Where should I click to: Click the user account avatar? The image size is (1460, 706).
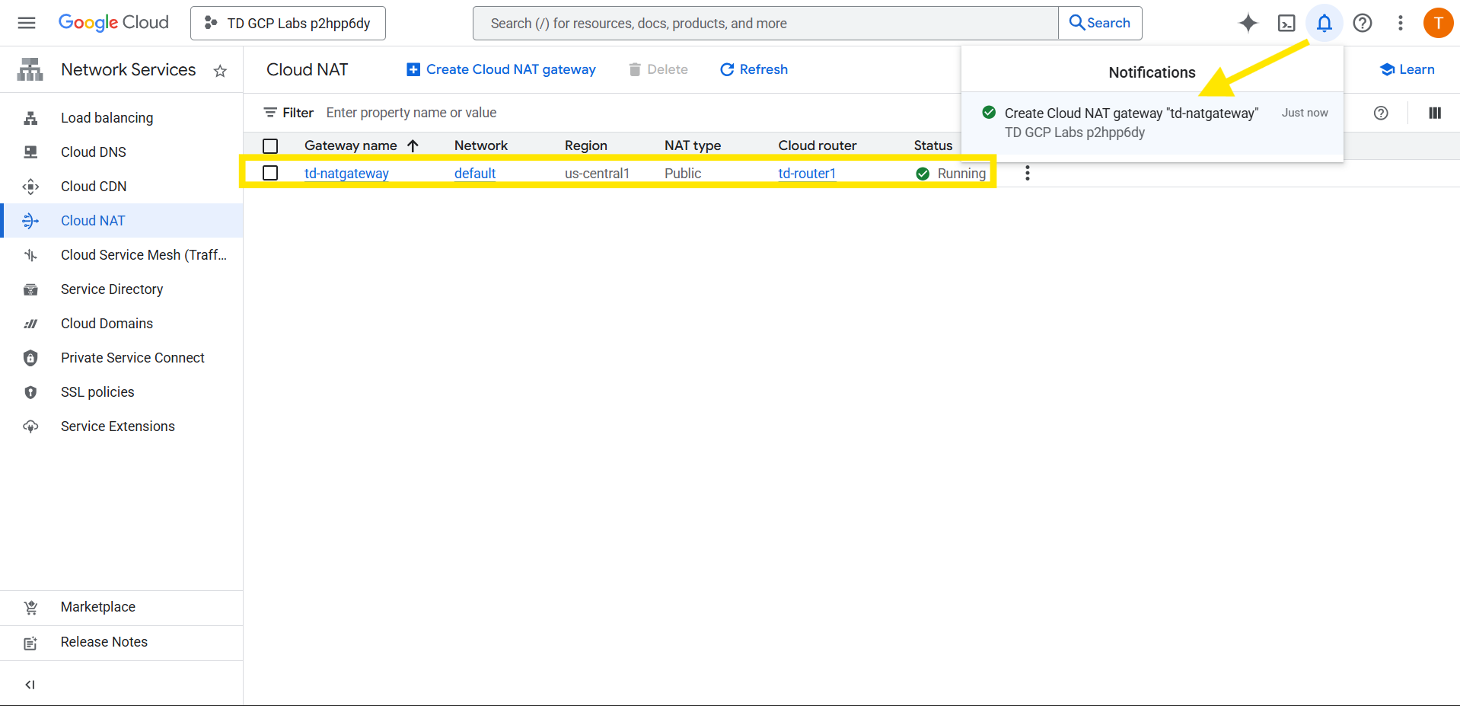click(1437, 23)
